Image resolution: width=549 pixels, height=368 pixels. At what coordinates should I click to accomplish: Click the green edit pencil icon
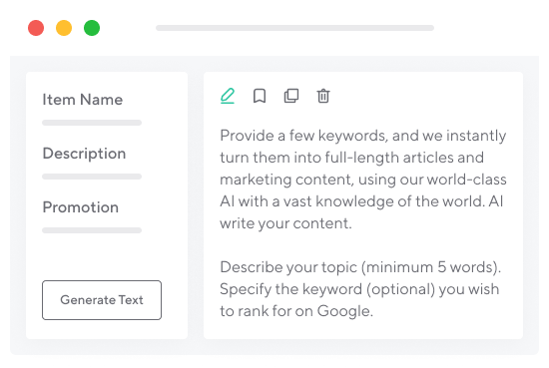228,96
